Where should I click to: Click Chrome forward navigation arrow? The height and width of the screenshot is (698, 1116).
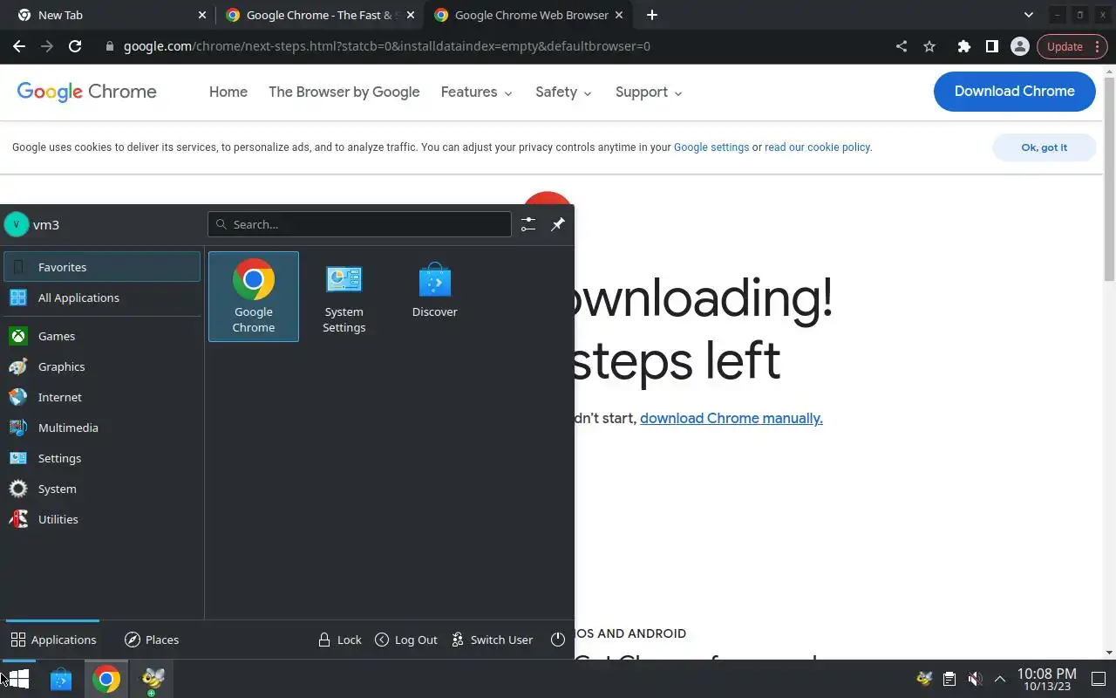pyautogui.click(x=47, y=46)
